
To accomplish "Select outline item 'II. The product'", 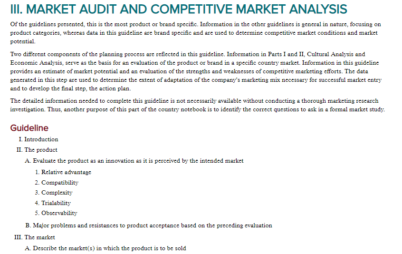I will pos(37,150).
